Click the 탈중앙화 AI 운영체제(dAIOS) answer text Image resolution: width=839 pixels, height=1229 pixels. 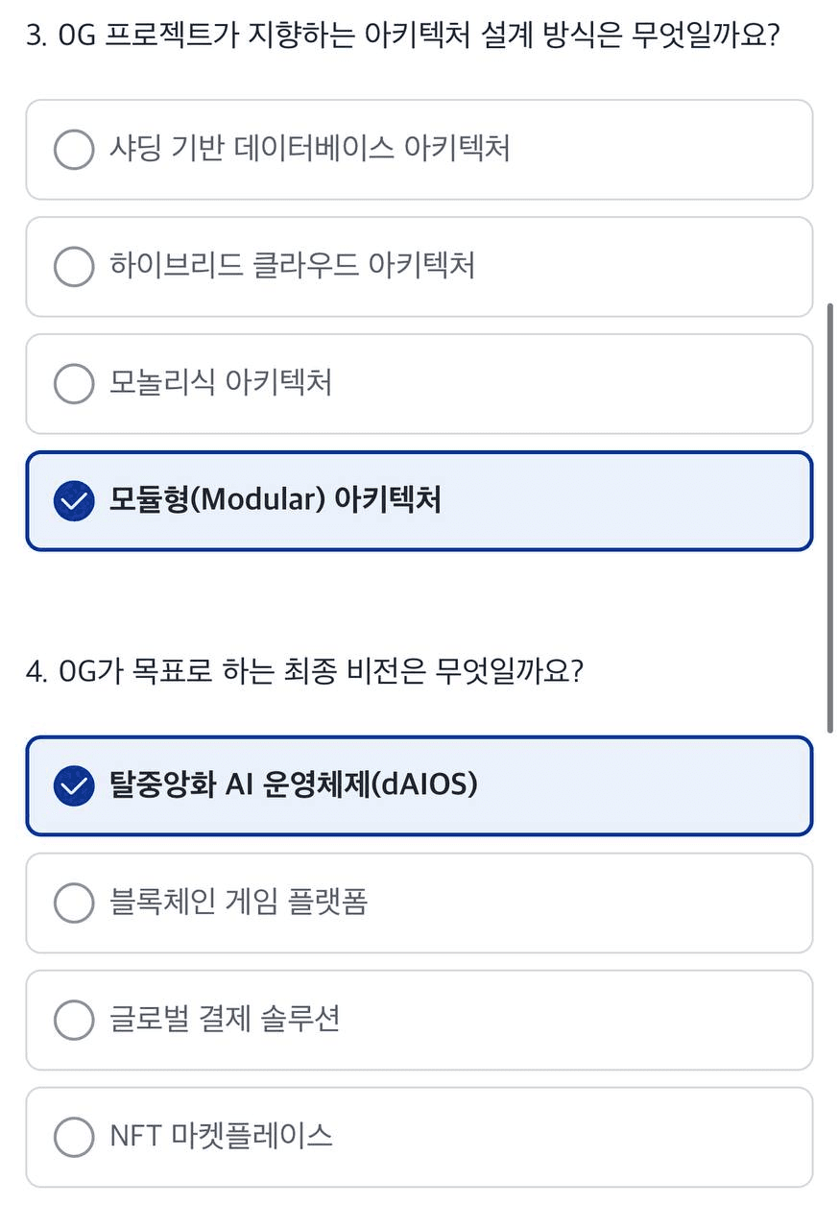294,785
